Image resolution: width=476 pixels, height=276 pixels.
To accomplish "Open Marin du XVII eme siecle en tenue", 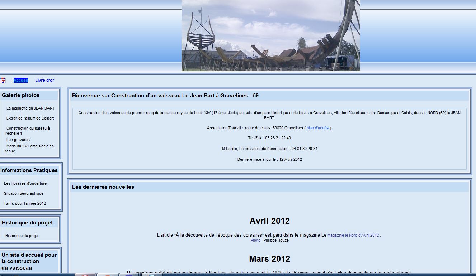I will 30,149.
